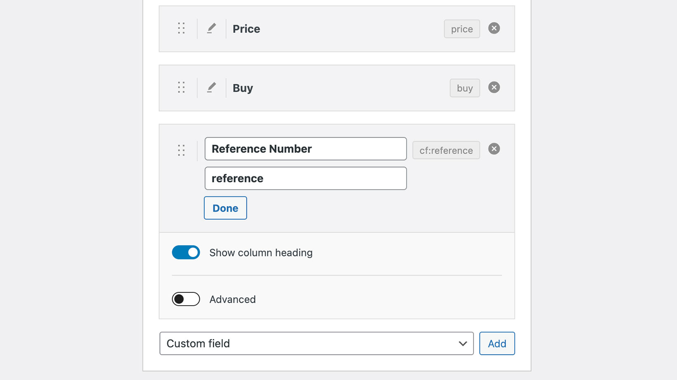Grab the drag handle of the Price row
The image size is (677, 380).
(x=181, y=28)
